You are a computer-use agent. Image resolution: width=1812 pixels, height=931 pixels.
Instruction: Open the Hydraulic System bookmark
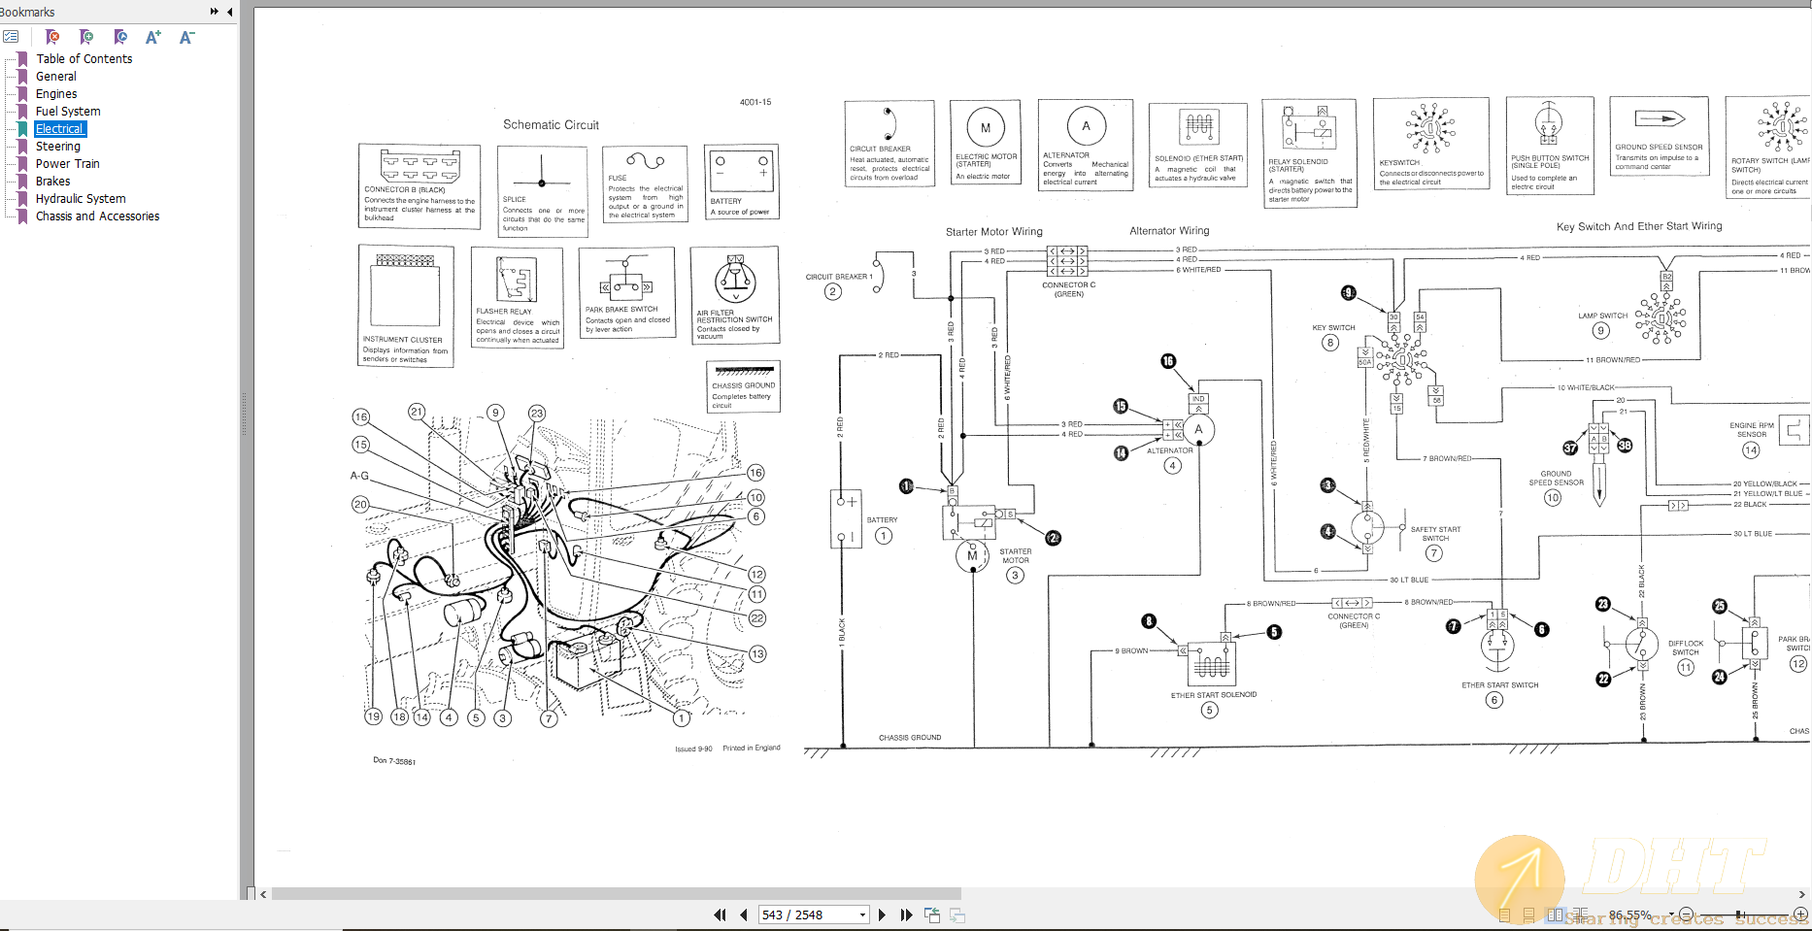coord(81,198)
